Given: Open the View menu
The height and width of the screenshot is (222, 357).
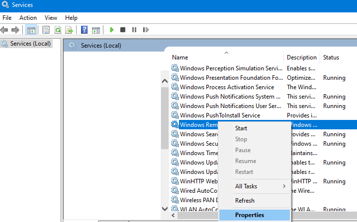Looking at the screenshot, I should point(51,18).
